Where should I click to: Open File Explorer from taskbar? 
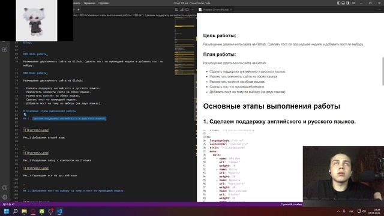(x=24, y=211)
